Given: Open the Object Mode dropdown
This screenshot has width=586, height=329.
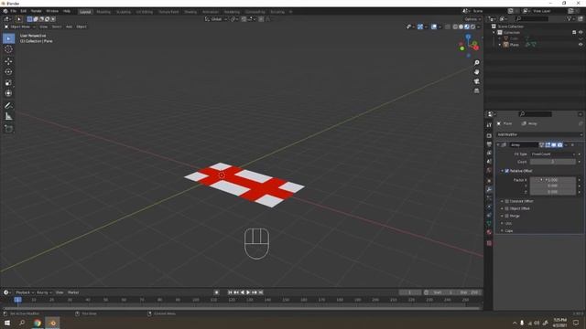Looking at the screenshot, I should click(x=20, y=27).
